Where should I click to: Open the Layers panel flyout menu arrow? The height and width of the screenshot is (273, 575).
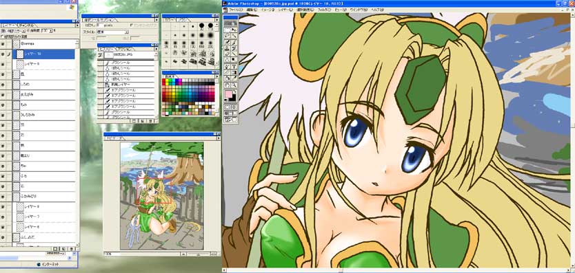(x=77, y=25)
